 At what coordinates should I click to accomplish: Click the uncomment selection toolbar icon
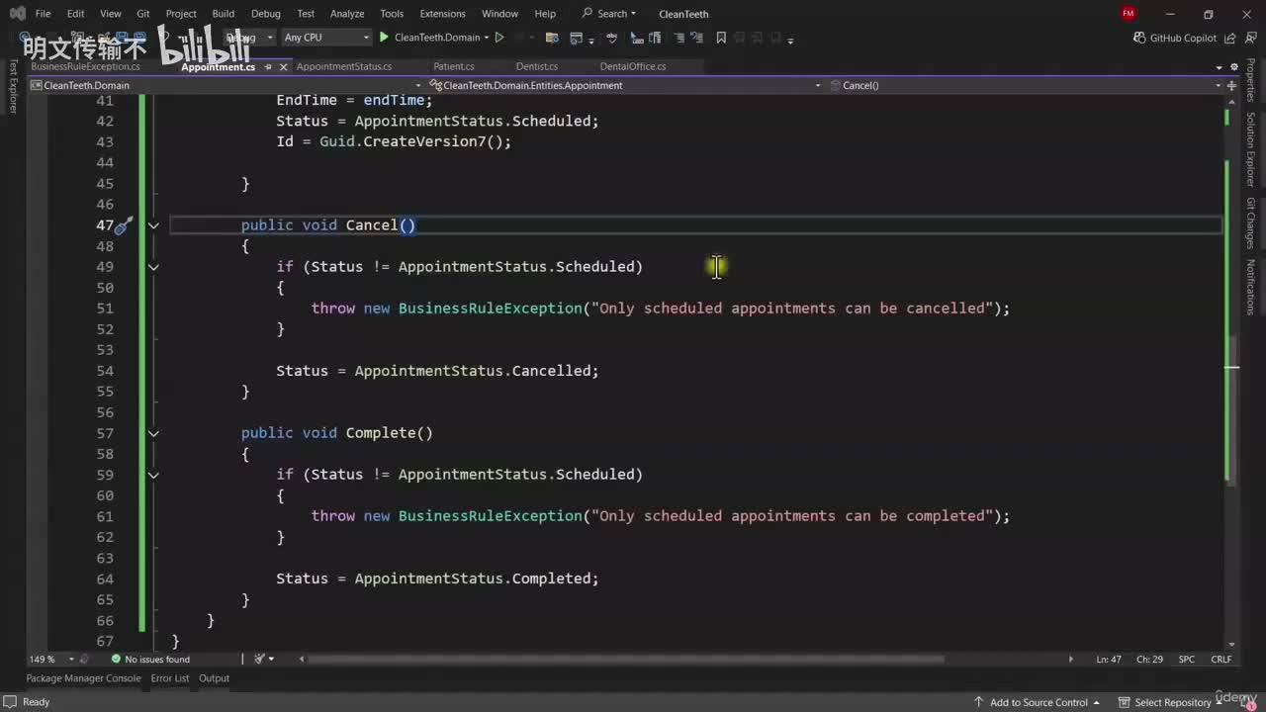(698, 38)
